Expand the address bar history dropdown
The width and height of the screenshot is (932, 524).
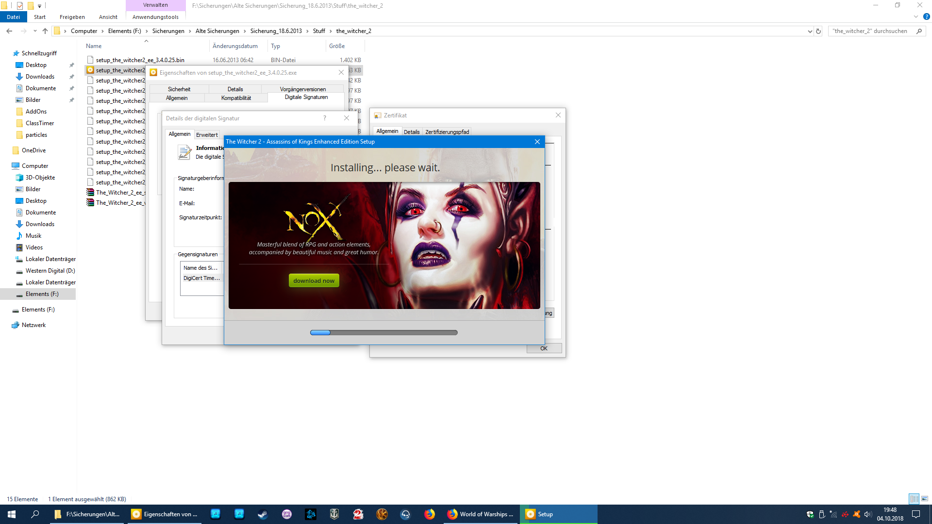point(810,31)
